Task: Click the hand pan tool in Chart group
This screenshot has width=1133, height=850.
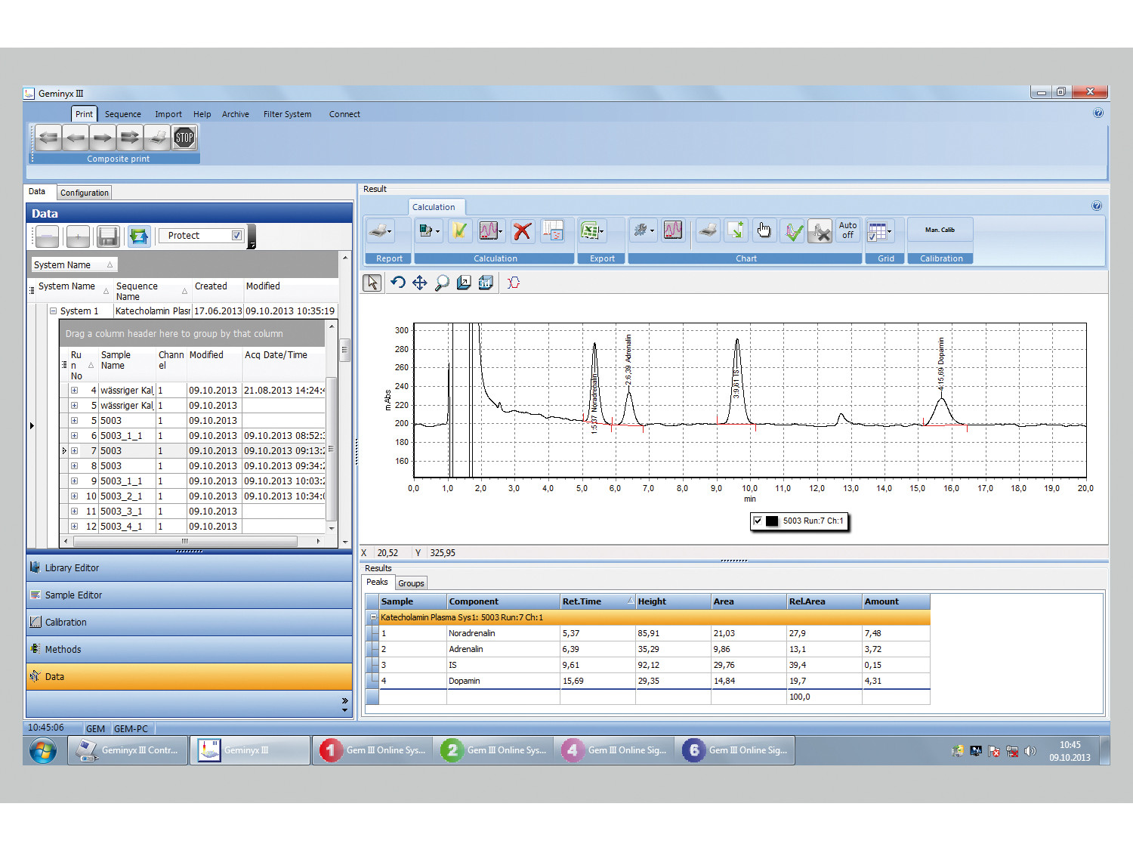Action: point(764,230)
